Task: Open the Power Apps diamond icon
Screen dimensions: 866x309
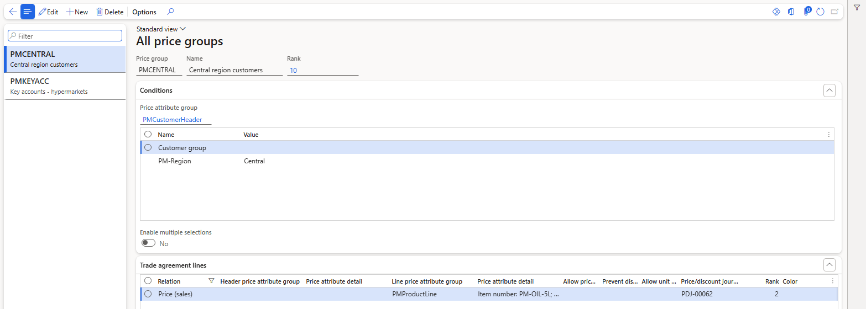Action: click(x=776, y=12)
